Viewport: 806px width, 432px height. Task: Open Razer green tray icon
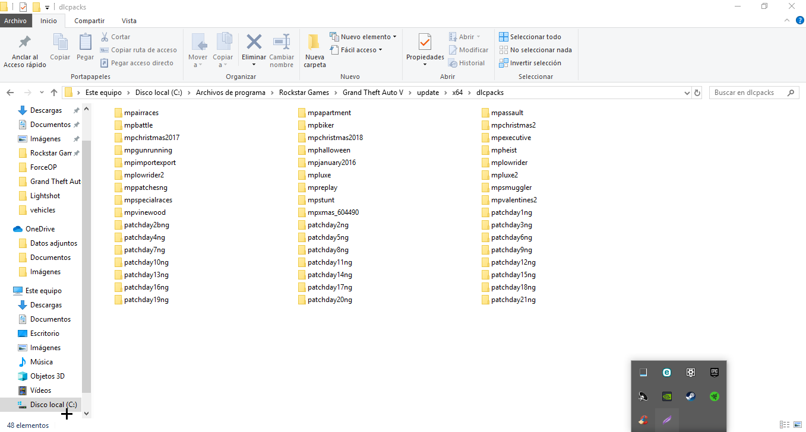coord(715,396)
